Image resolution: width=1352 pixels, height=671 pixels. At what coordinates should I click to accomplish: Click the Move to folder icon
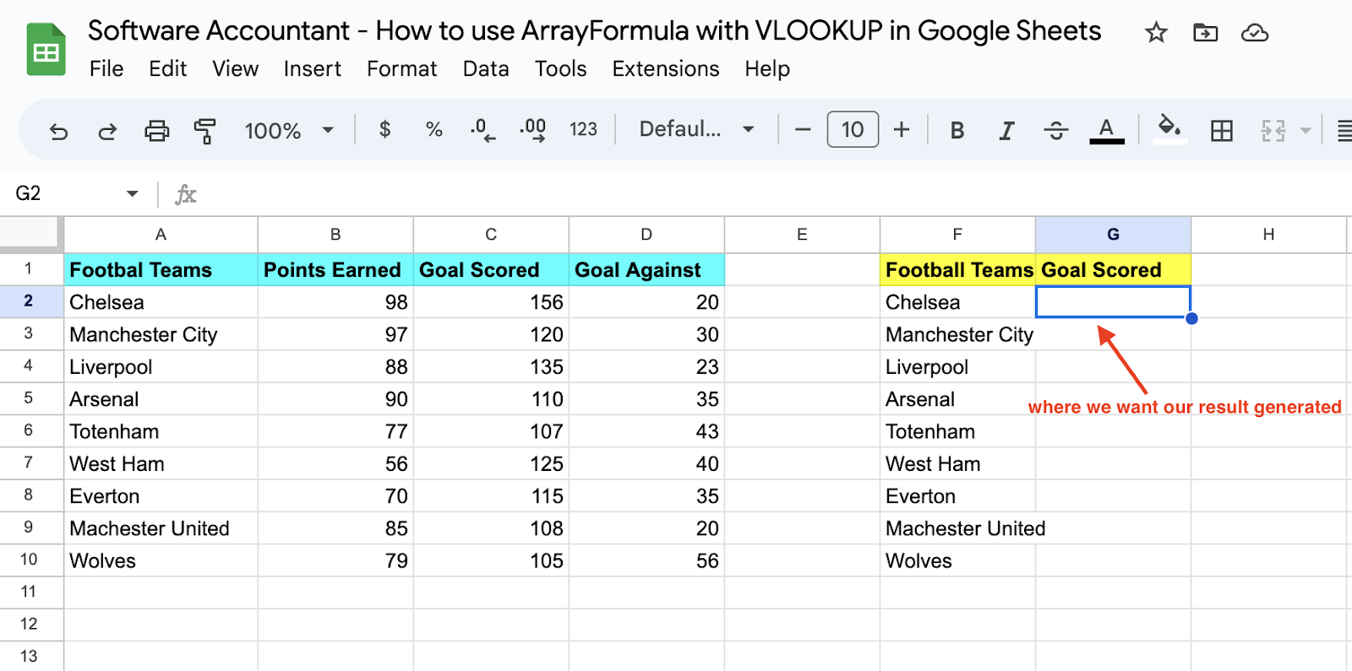tap(1205, 33)
